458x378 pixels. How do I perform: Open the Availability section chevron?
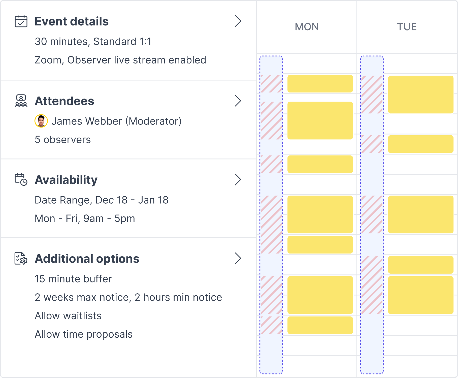click(238, 179)
